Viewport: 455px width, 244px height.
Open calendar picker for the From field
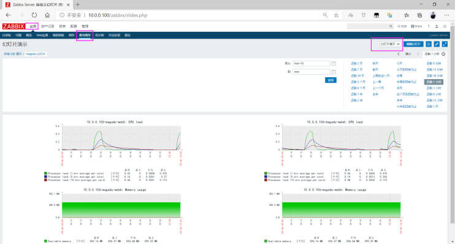(334, 63)
